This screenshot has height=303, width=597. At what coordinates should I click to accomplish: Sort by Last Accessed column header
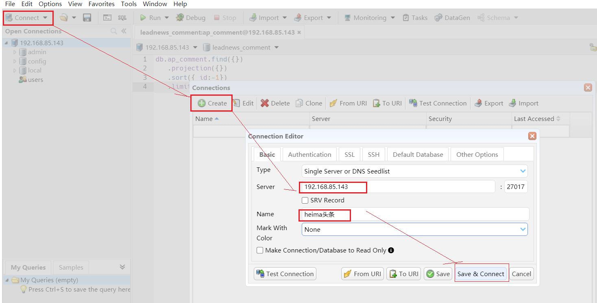pyautogui.click(x=540, y=119)
